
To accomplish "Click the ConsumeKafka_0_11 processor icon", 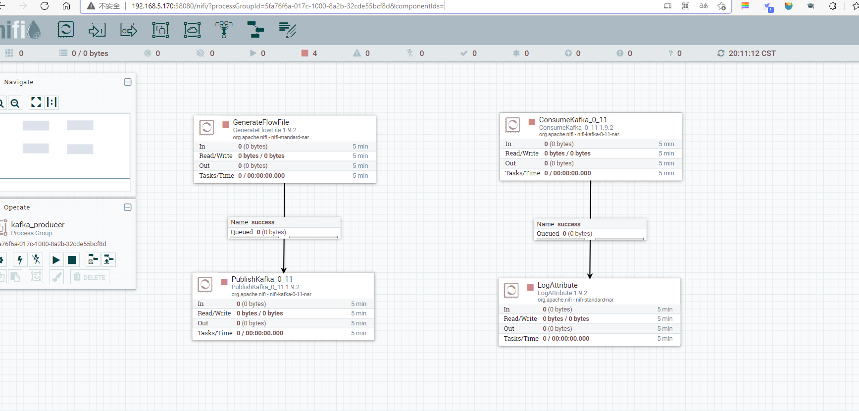I will coord(512,125).
